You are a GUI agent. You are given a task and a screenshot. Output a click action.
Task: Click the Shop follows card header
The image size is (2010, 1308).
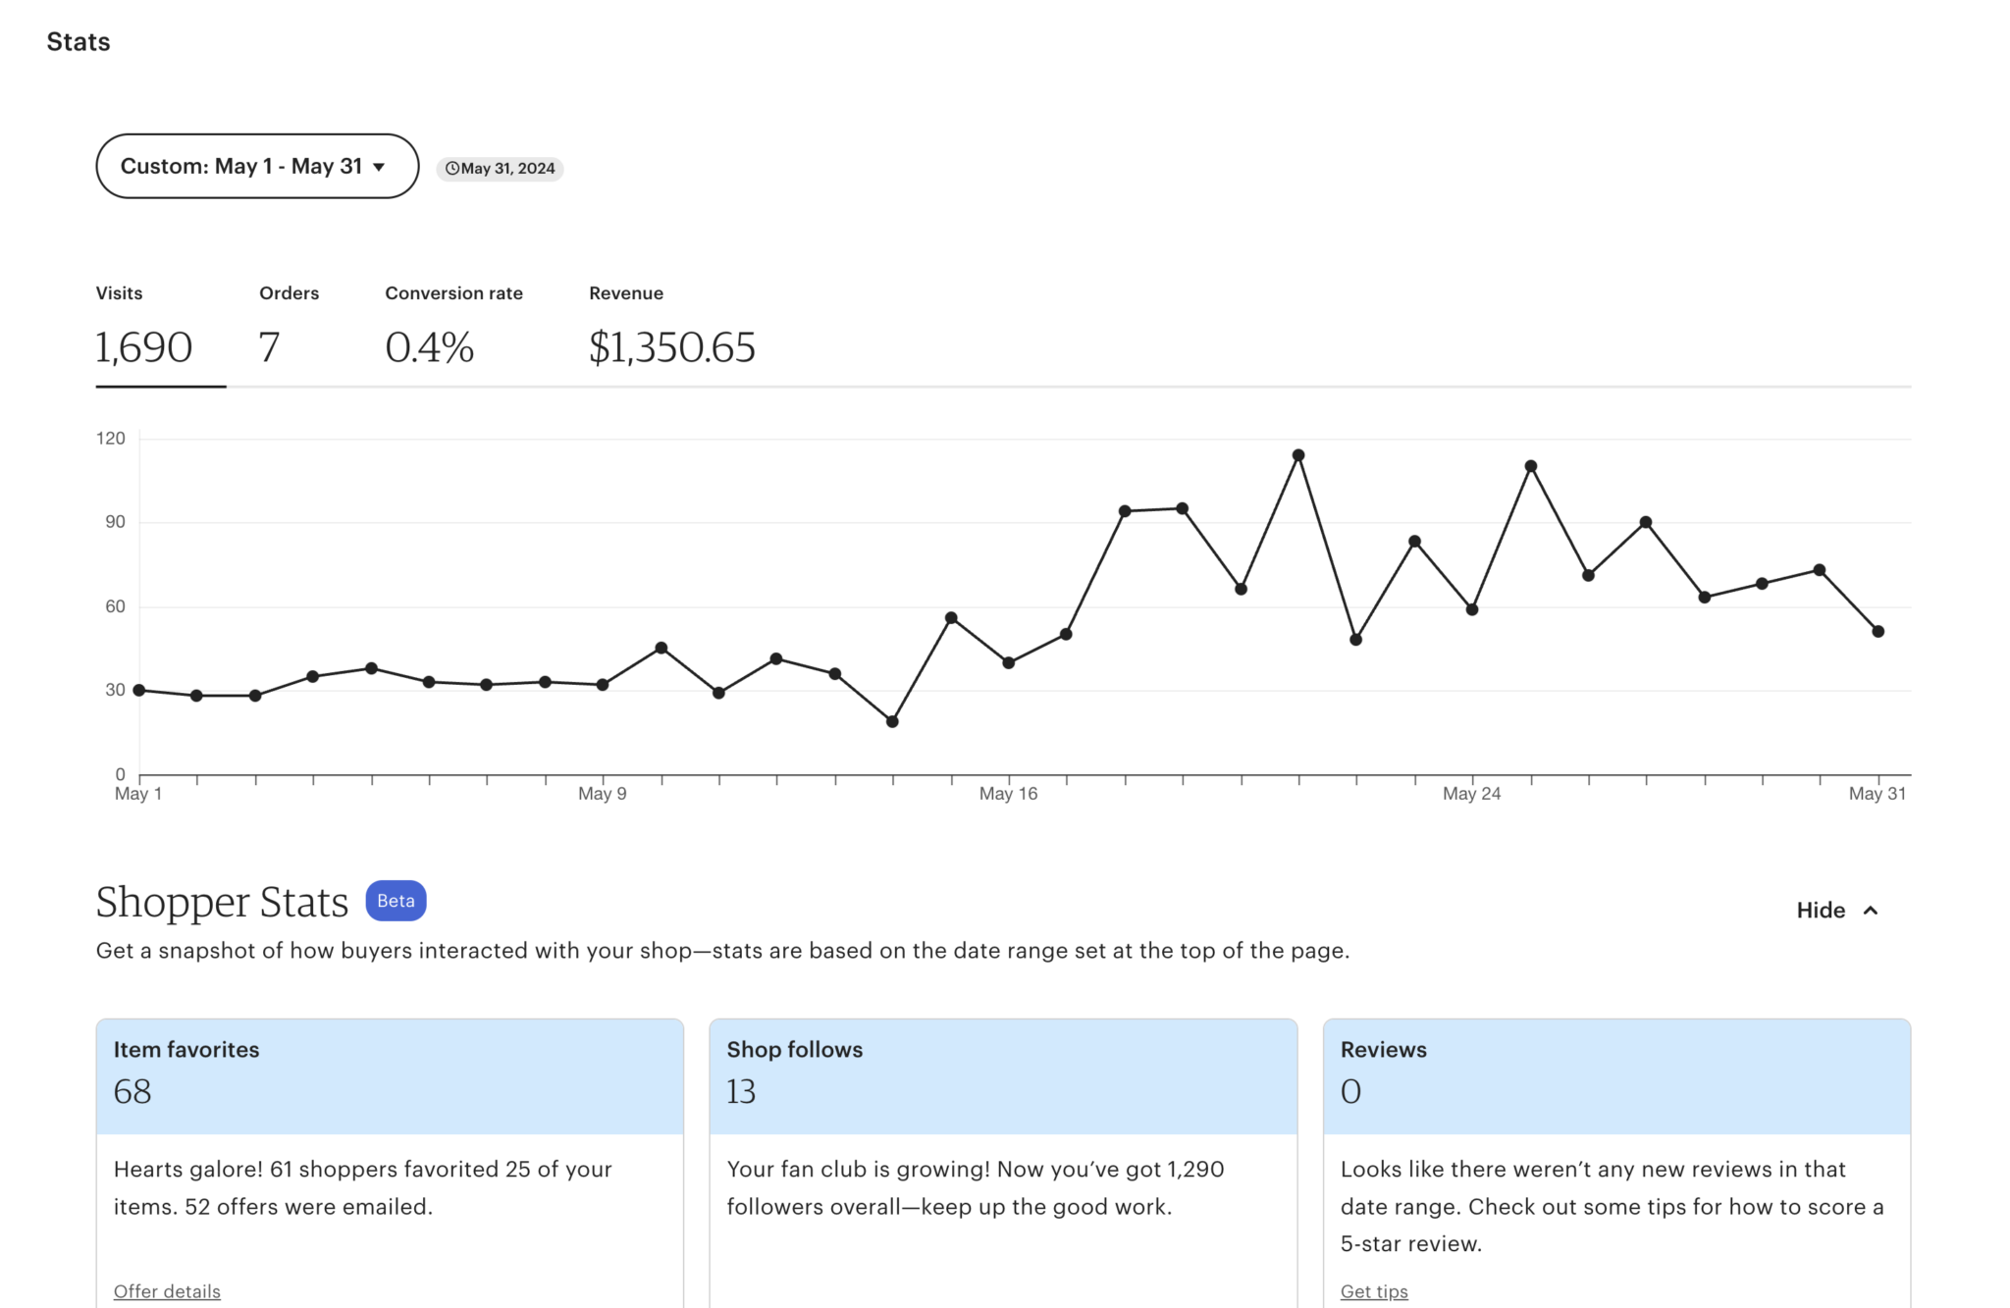point(795,1049)
